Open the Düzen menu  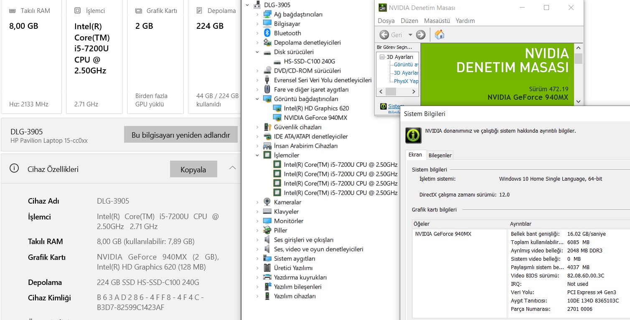point(409,20)
